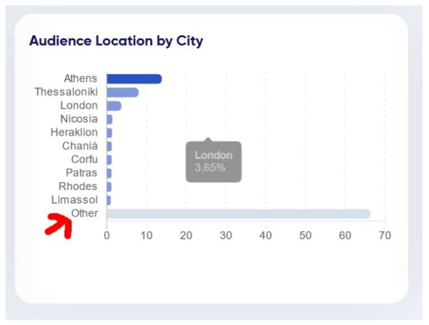Click the Athens axis label

tap(81, 78)
